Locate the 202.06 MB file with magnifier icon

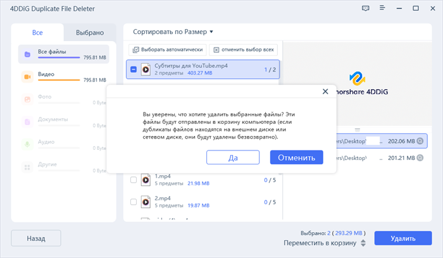tap(420, 141)
